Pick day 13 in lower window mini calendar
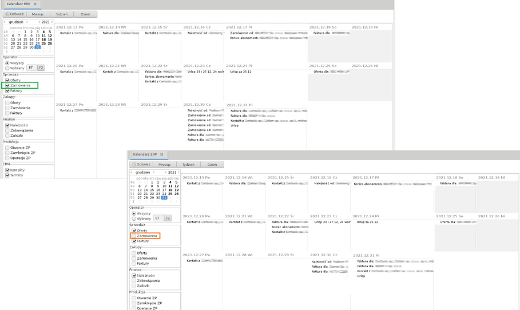Image resolution: width=520 pixels, height=310 pixels. 140,190
